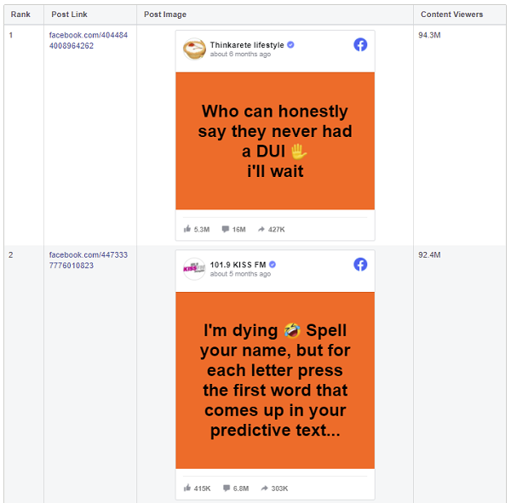Click the share icon showing 303K
Screen dimensions: 511x503
click(x=261, y=488)
